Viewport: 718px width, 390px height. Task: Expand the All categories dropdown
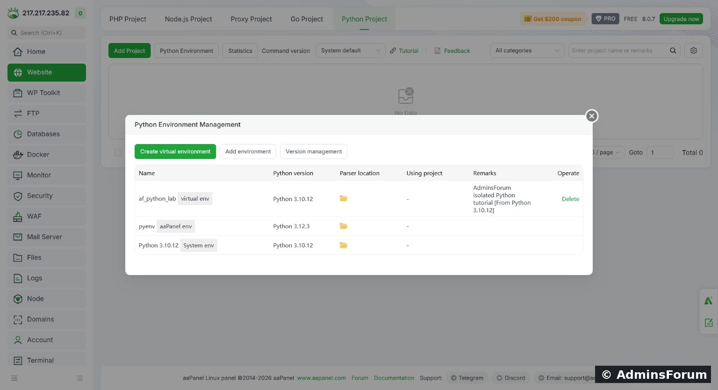pyautogui.click(x=527, y=51)
